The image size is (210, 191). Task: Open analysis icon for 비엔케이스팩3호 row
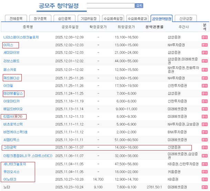204,132
